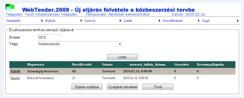The image size is (244, 98).
Task: Open the Feladatok menu
Action: (13, 21)
